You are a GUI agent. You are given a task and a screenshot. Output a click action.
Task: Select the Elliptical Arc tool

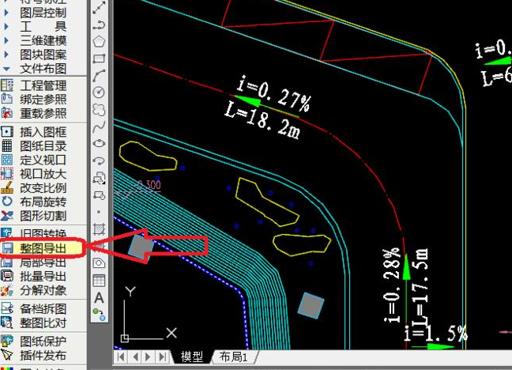[100, 160]
